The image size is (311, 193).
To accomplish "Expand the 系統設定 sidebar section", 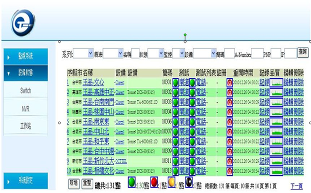I will point(26,181).
